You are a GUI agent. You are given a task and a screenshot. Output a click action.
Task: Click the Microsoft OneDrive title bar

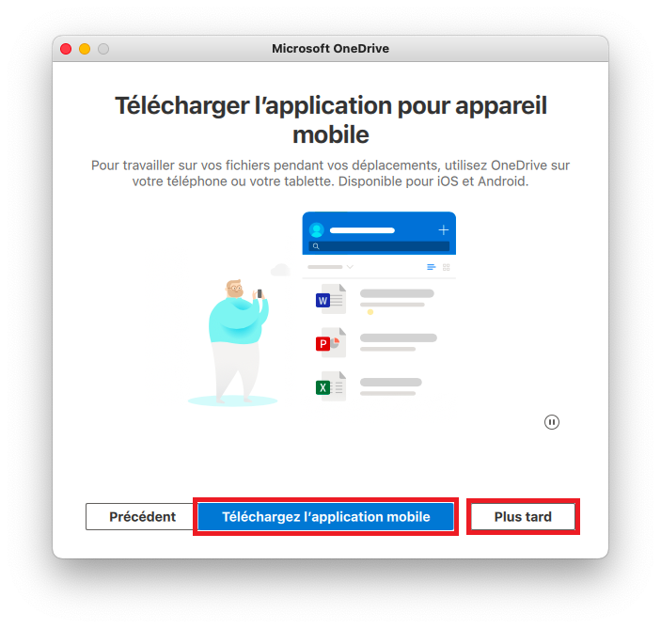pyautogui.click(x=331, y=49)
